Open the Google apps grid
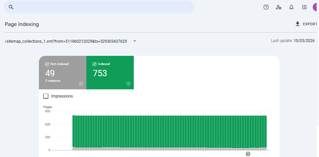 click(x=304, y=7)
